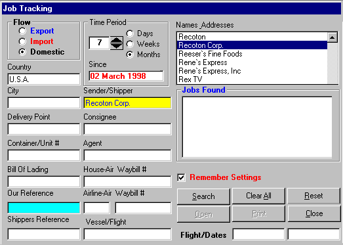
Task: Click the Delivery Point input field
Action: 44,129
